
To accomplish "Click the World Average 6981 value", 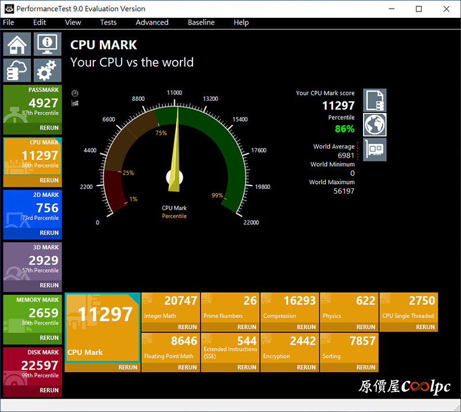I will click(x=346, y=155).
